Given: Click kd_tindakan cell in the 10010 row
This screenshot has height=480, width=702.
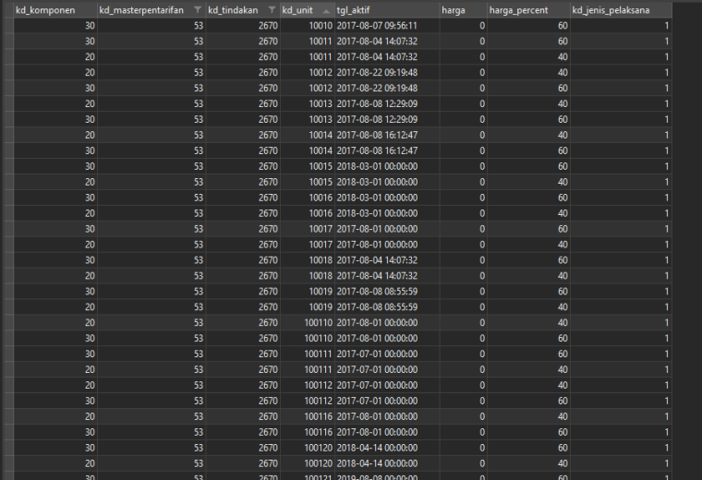Looking at the screenshot, I should (x=243, y=26).
